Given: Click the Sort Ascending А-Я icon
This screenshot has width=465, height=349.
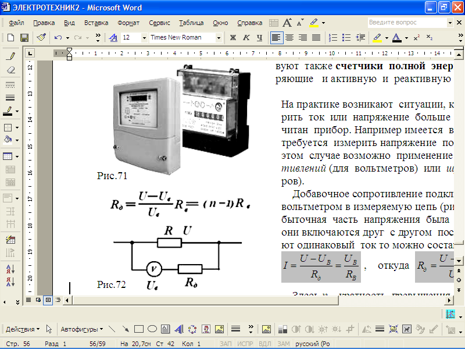Looking at the screenshot, I should click(x=10, y=269).
